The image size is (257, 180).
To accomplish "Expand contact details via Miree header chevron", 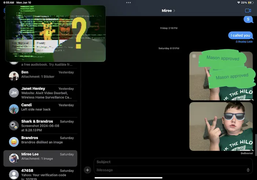I will (x=174, y=11).
